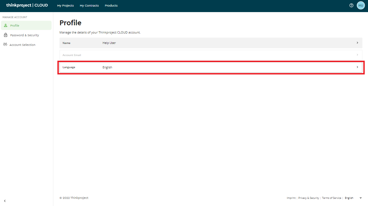Expand the Language row chevron

[x=357, y=67]
